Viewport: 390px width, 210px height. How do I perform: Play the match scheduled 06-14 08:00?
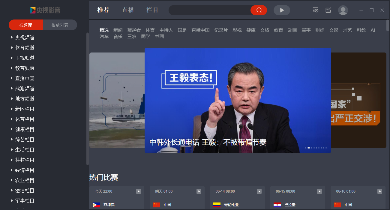click(259, 191)
